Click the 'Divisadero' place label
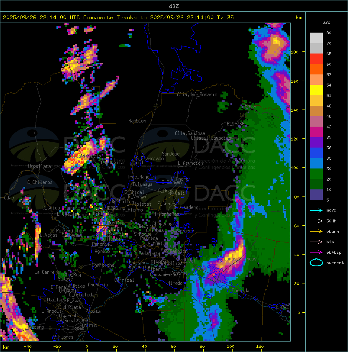 [x=186, y=207]
